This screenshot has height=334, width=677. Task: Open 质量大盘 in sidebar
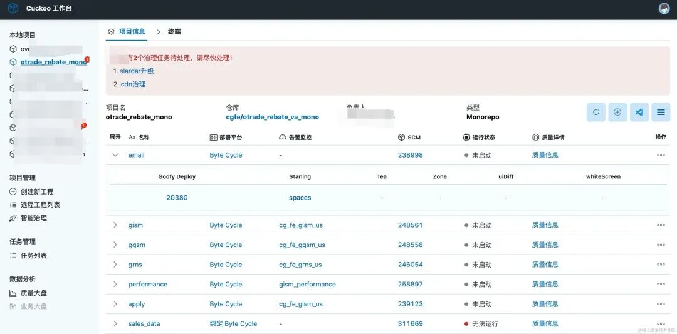click(x=34, y=293)
